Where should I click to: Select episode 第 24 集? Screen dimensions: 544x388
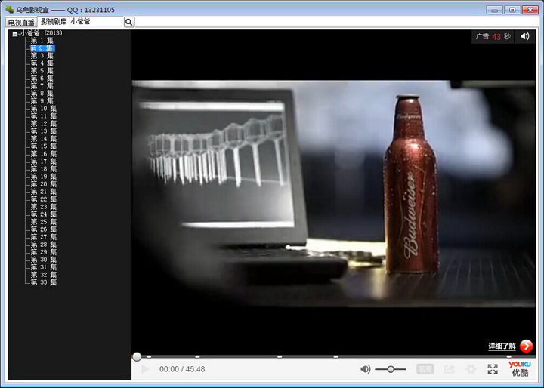[43, 214]
